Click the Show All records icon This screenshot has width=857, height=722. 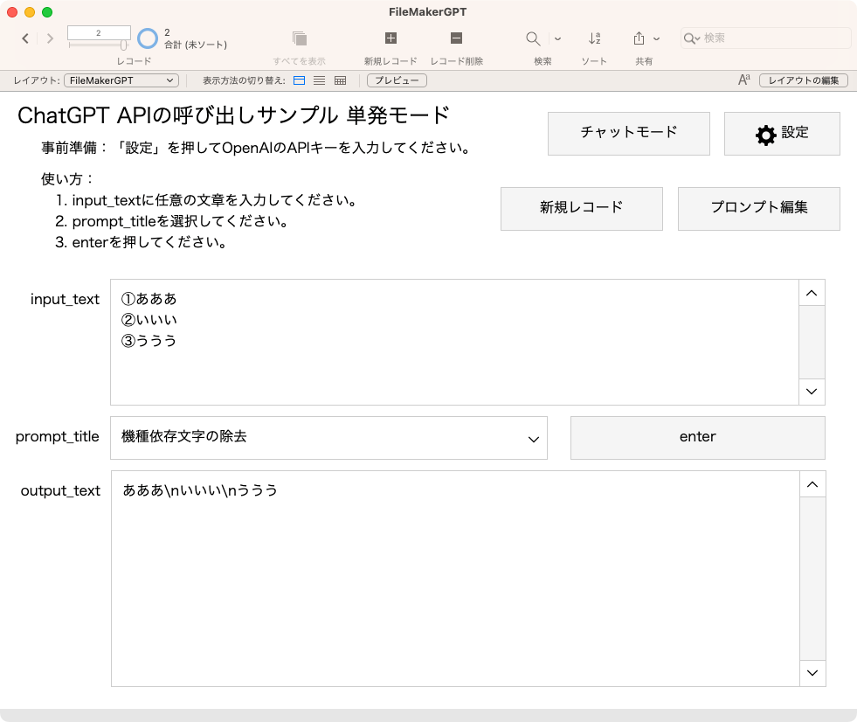click(299, 38)
